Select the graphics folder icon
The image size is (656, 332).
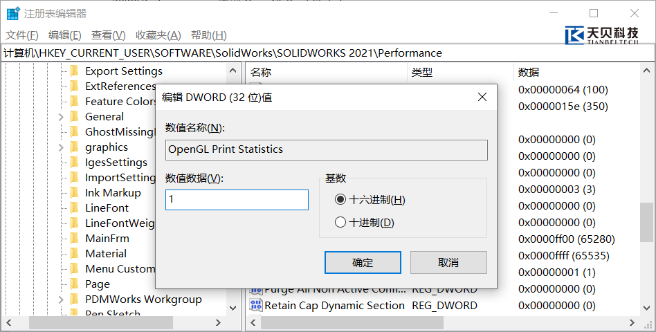pos(75,147)
